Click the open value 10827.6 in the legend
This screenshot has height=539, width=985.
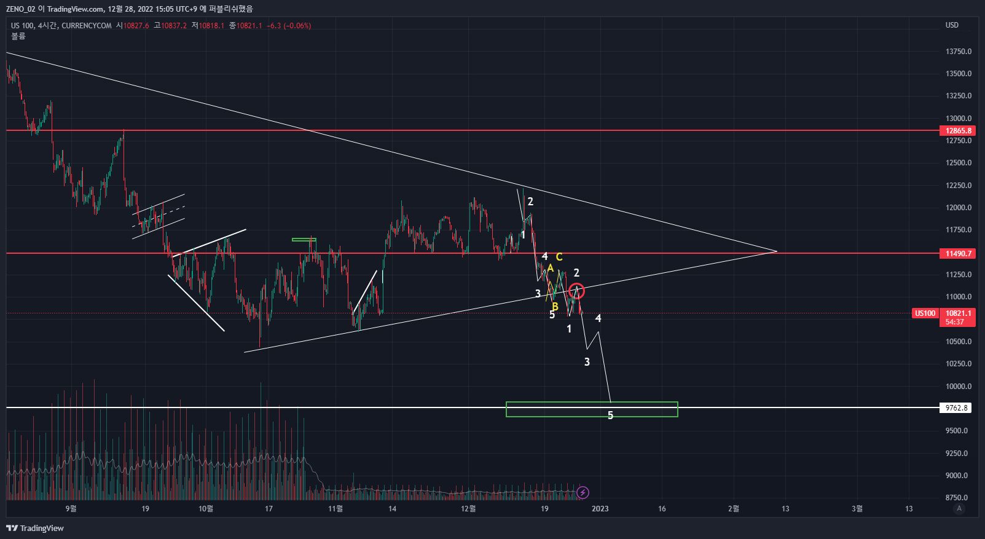[136, 26]
